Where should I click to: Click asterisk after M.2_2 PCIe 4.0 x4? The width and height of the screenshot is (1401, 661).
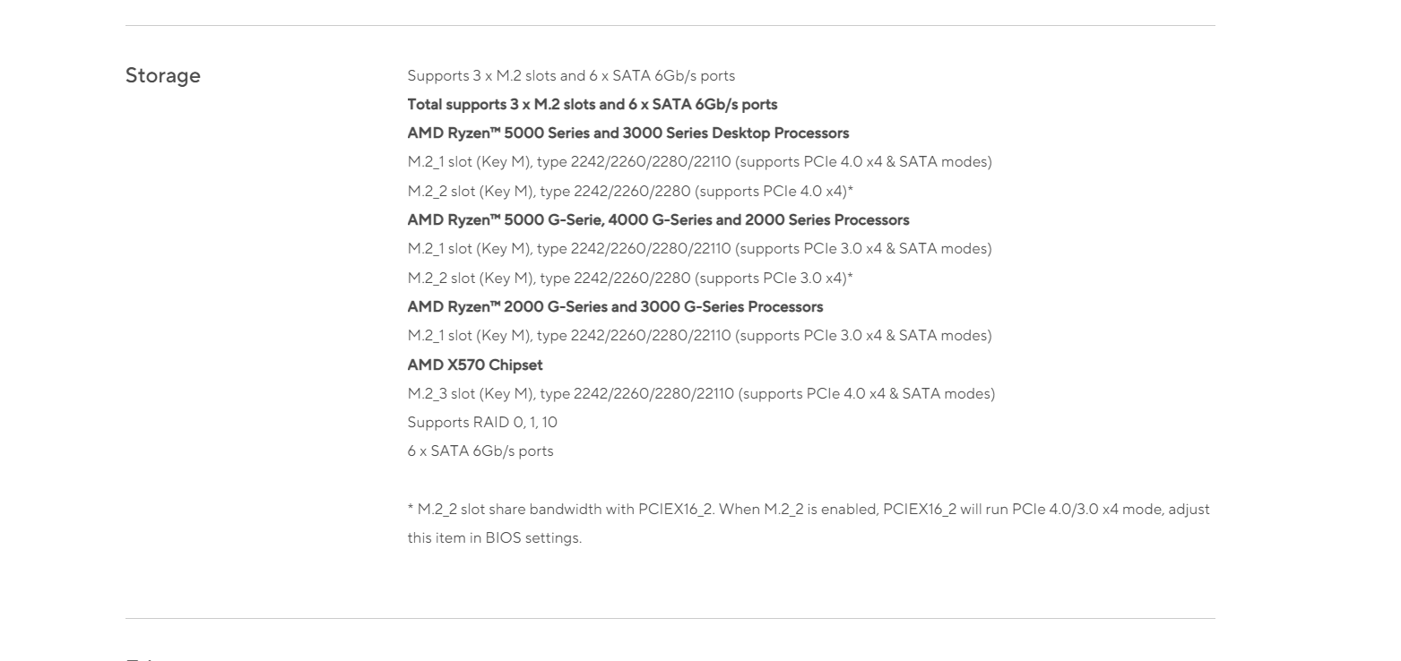[850, 189]
